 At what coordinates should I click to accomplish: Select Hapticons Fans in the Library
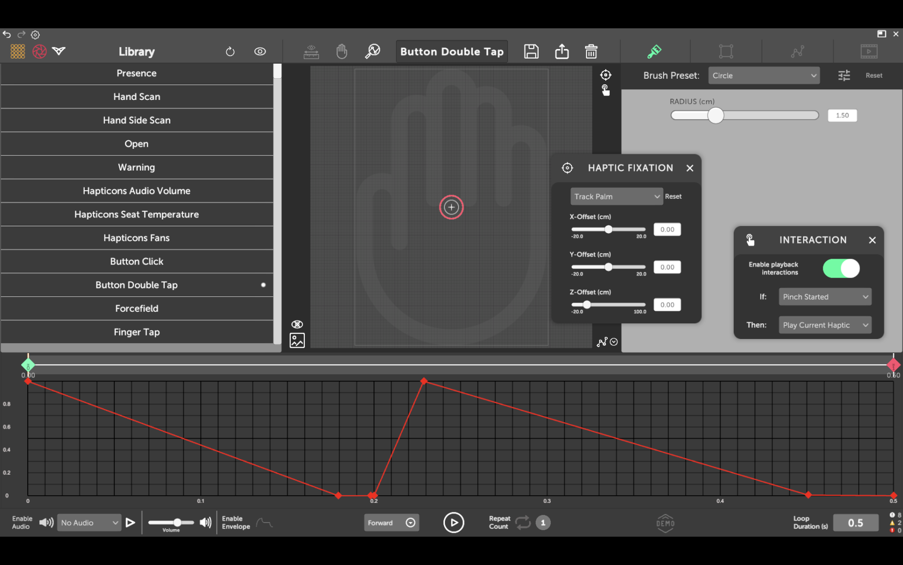pos(137,238)
